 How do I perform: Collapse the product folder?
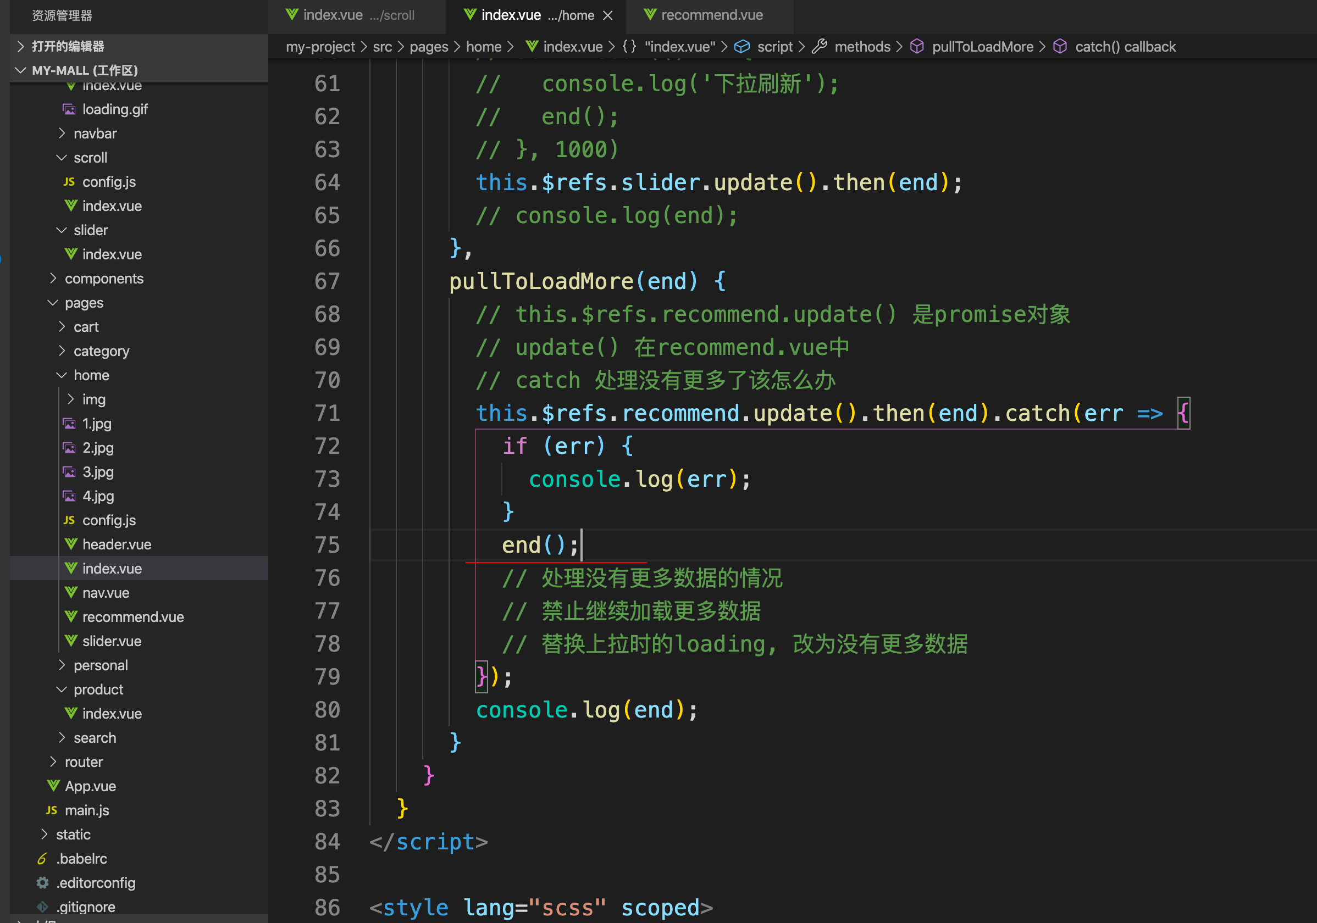coord(62,689)
